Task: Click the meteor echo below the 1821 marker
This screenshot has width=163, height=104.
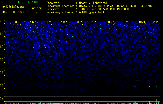Action: 17,87
